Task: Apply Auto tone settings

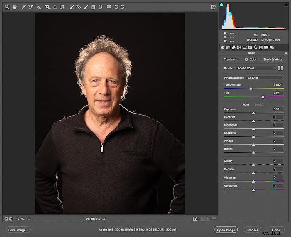Action: click(x=246, y=104)
